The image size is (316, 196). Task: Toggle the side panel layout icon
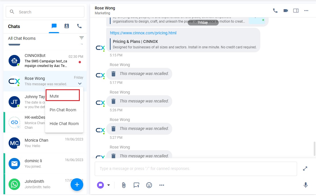tap(296, 10)
